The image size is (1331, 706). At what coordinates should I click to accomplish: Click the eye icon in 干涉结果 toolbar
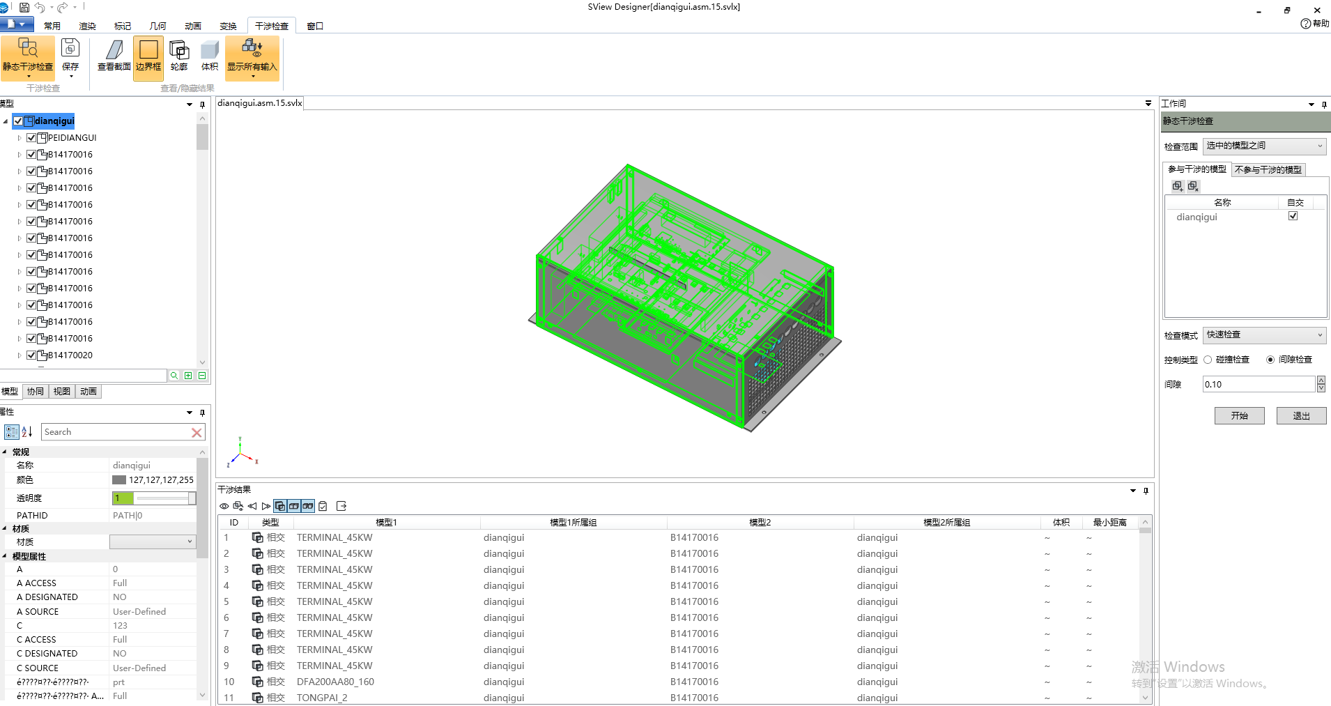(224, 506)
